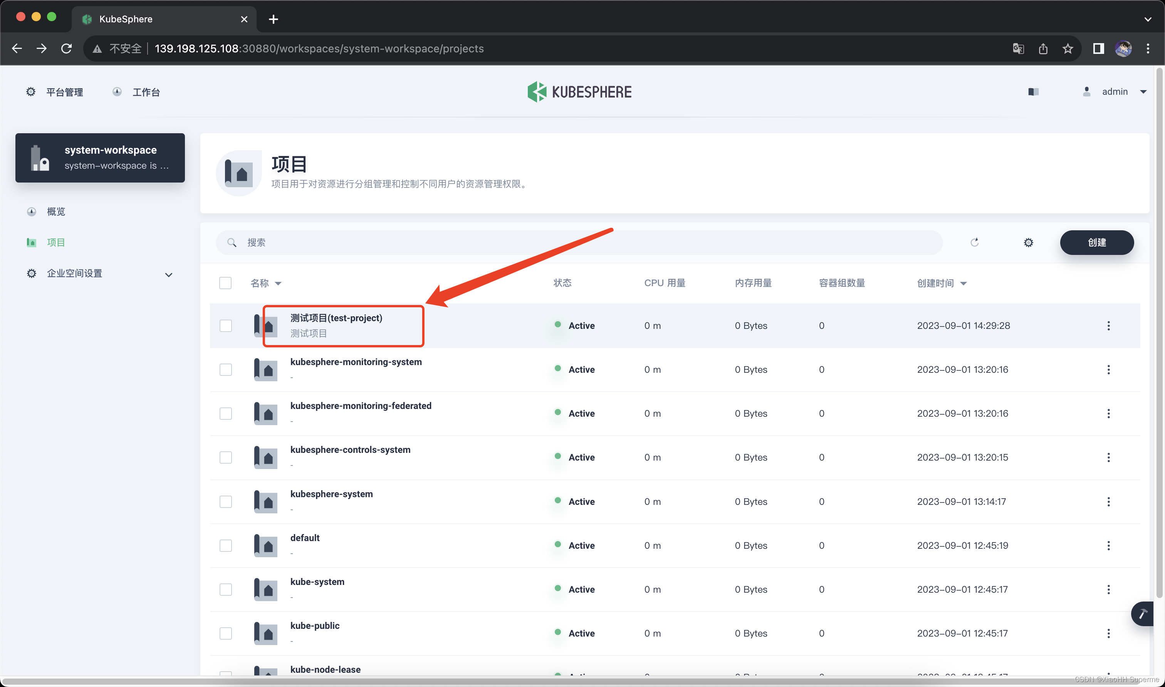The width and height of the screenshot is (1165, 687).
Task: Open three-dot menu for kube-system row
Action: pos(1108,589)
